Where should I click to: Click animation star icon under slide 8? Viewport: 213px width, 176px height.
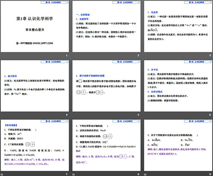[x=74, y=174]
